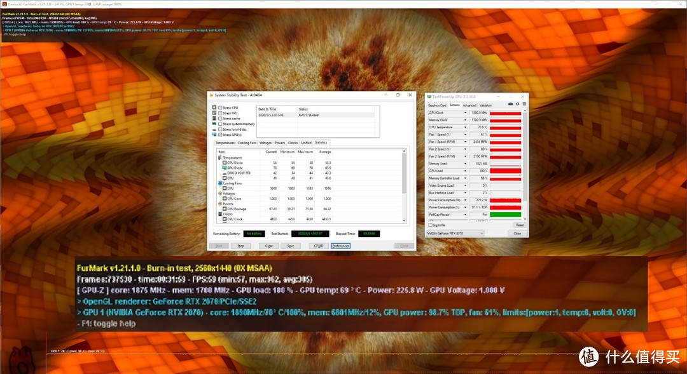Click the Clear button in AIDA64
Image resolution: width=687 pixels, height=374 pixels.
click(268, 246)
